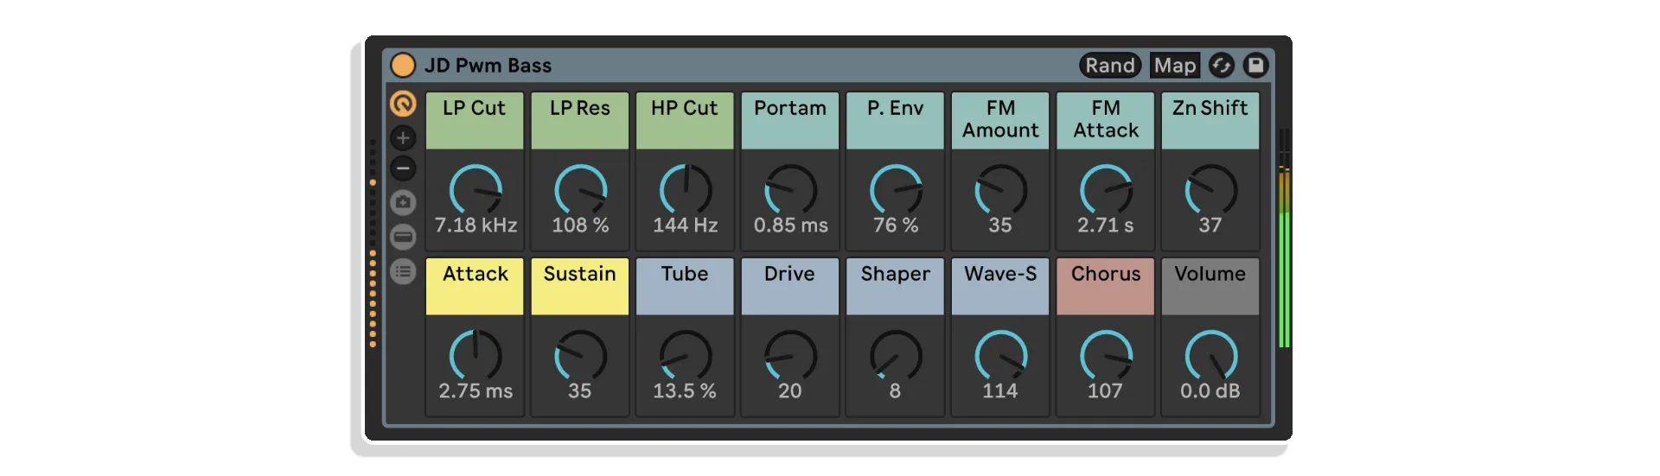
Task: Select the FM Amount label
Action: pyautogui.click(x=1000, y=121)
